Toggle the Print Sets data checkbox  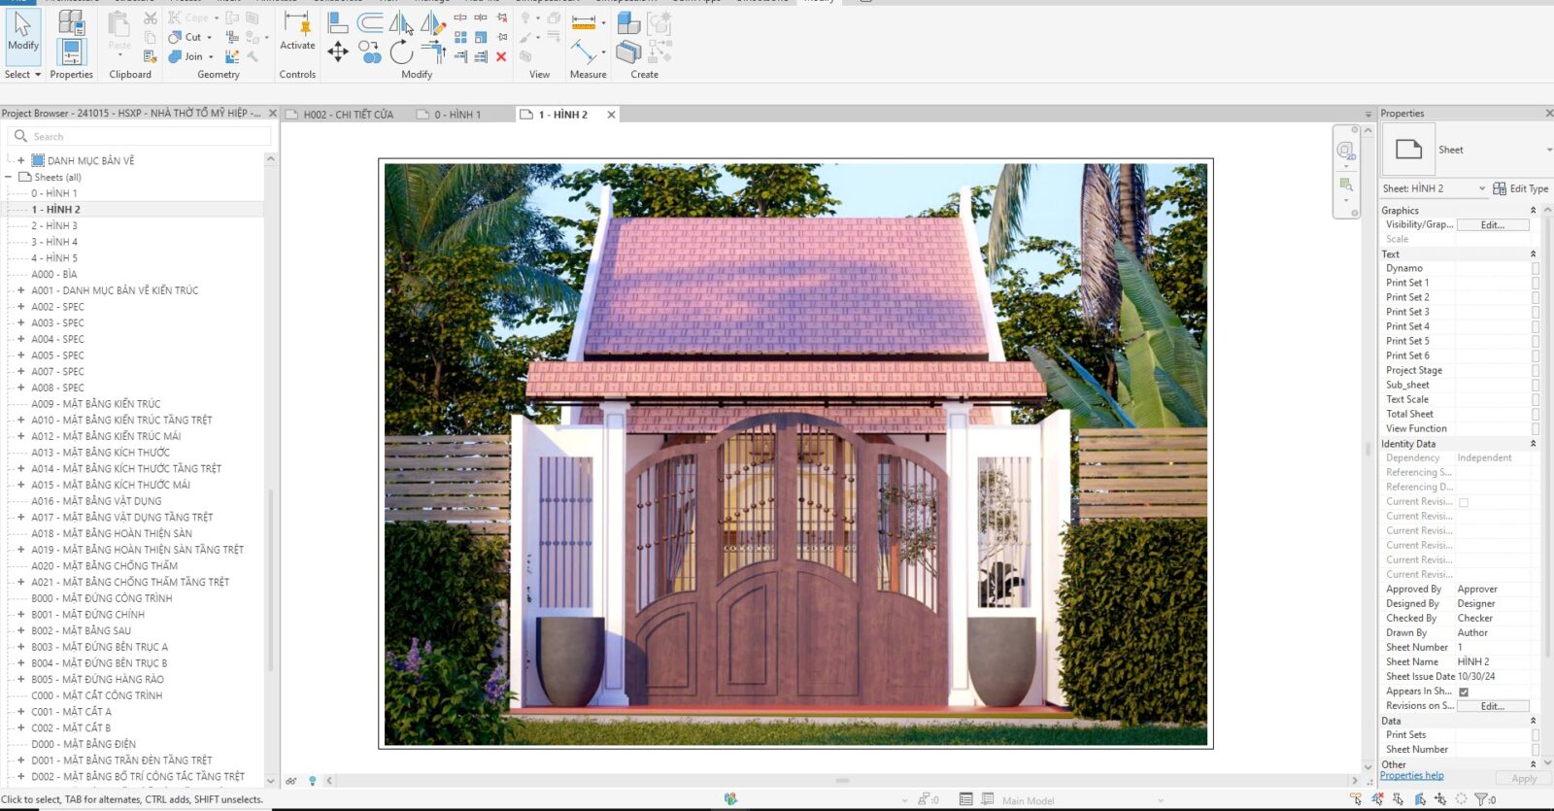(x=1536, y=735)
